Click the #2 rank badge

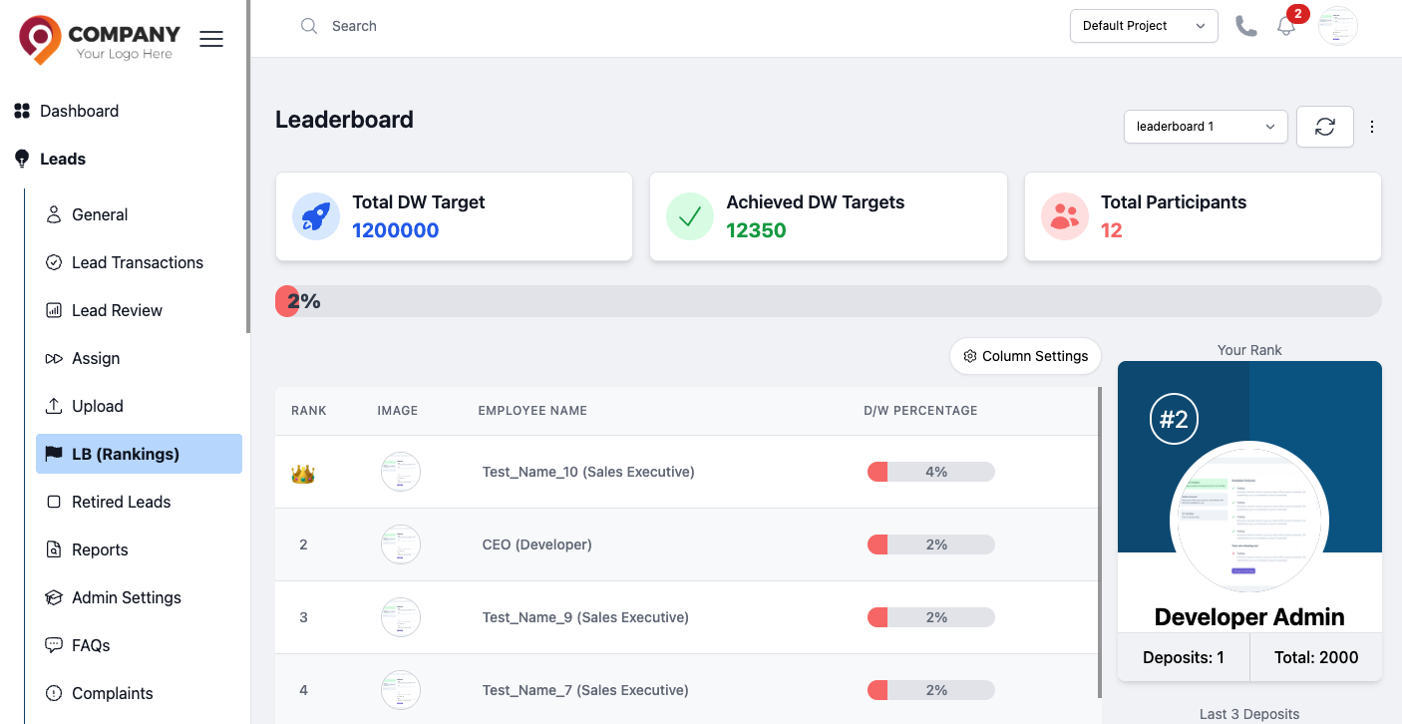click(1175, 420)
